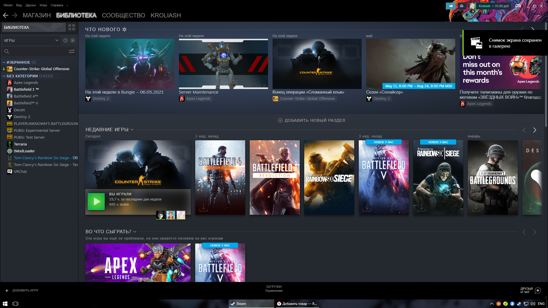
Task: Open Справка menu
Action: point(57,5)
